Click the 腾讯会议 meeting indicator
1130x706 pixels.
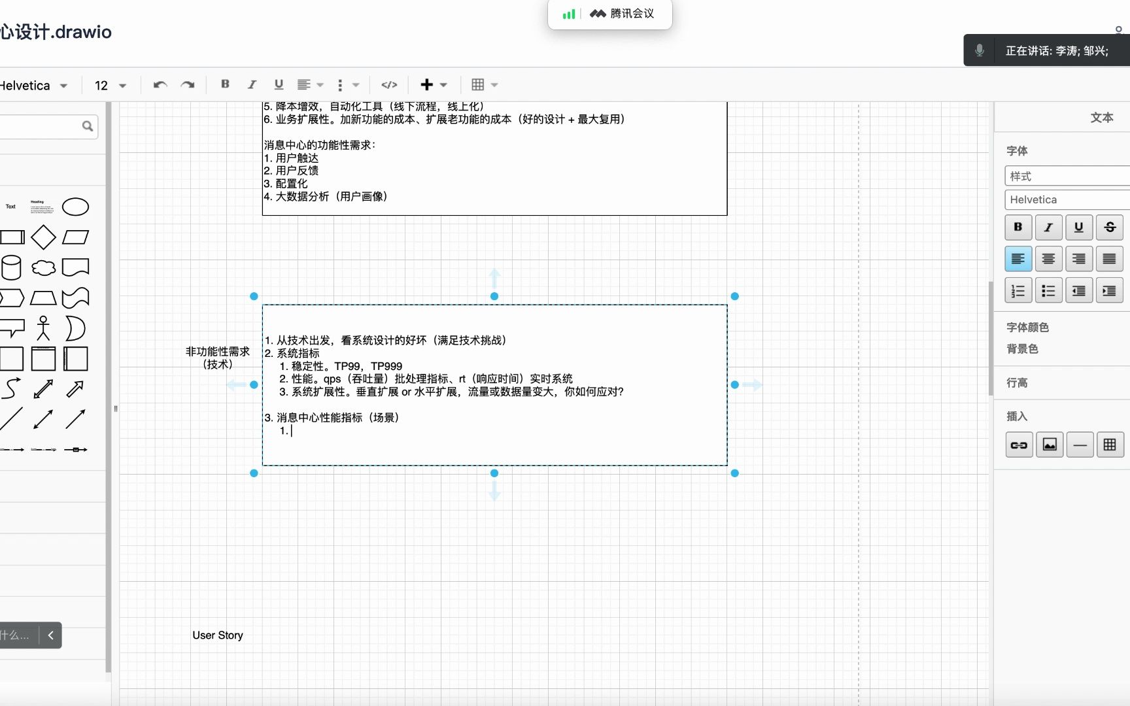[609, 14]
